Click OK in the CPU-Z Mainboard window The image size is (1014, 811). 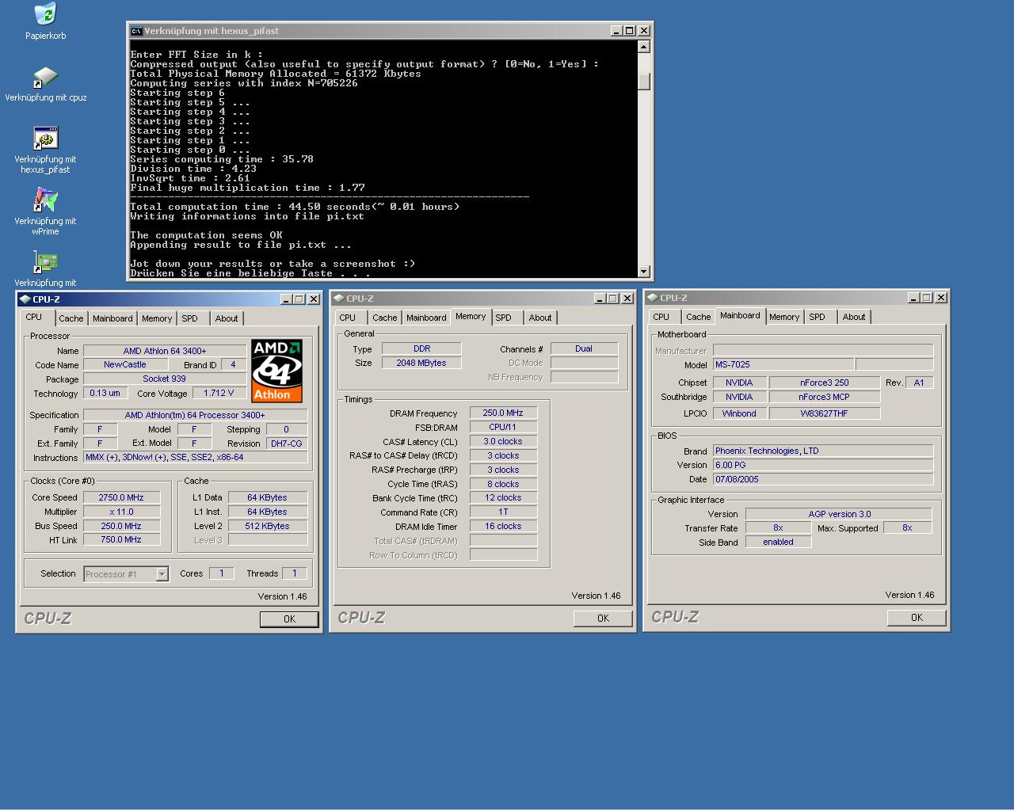917,618
